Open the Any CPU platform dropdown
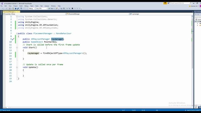The height and width of the screenshot is (113, 201). 42,8
